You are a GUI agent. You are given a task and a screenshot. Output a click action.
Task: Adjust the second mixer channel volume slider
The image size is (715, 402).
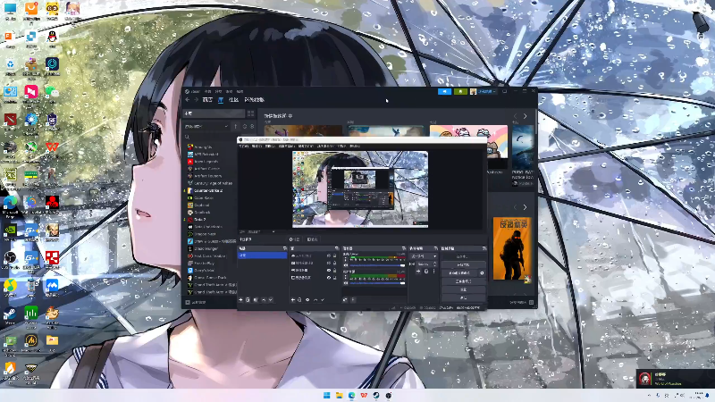[377, 283]
